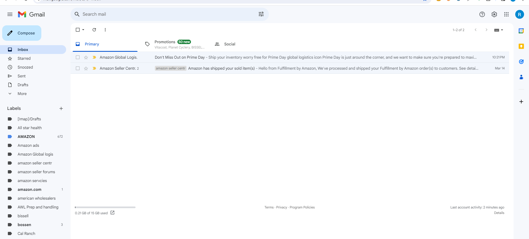
Task: Toggle importance marker on Amazon Seller Centr. email
Action: [x=94, y=68]
